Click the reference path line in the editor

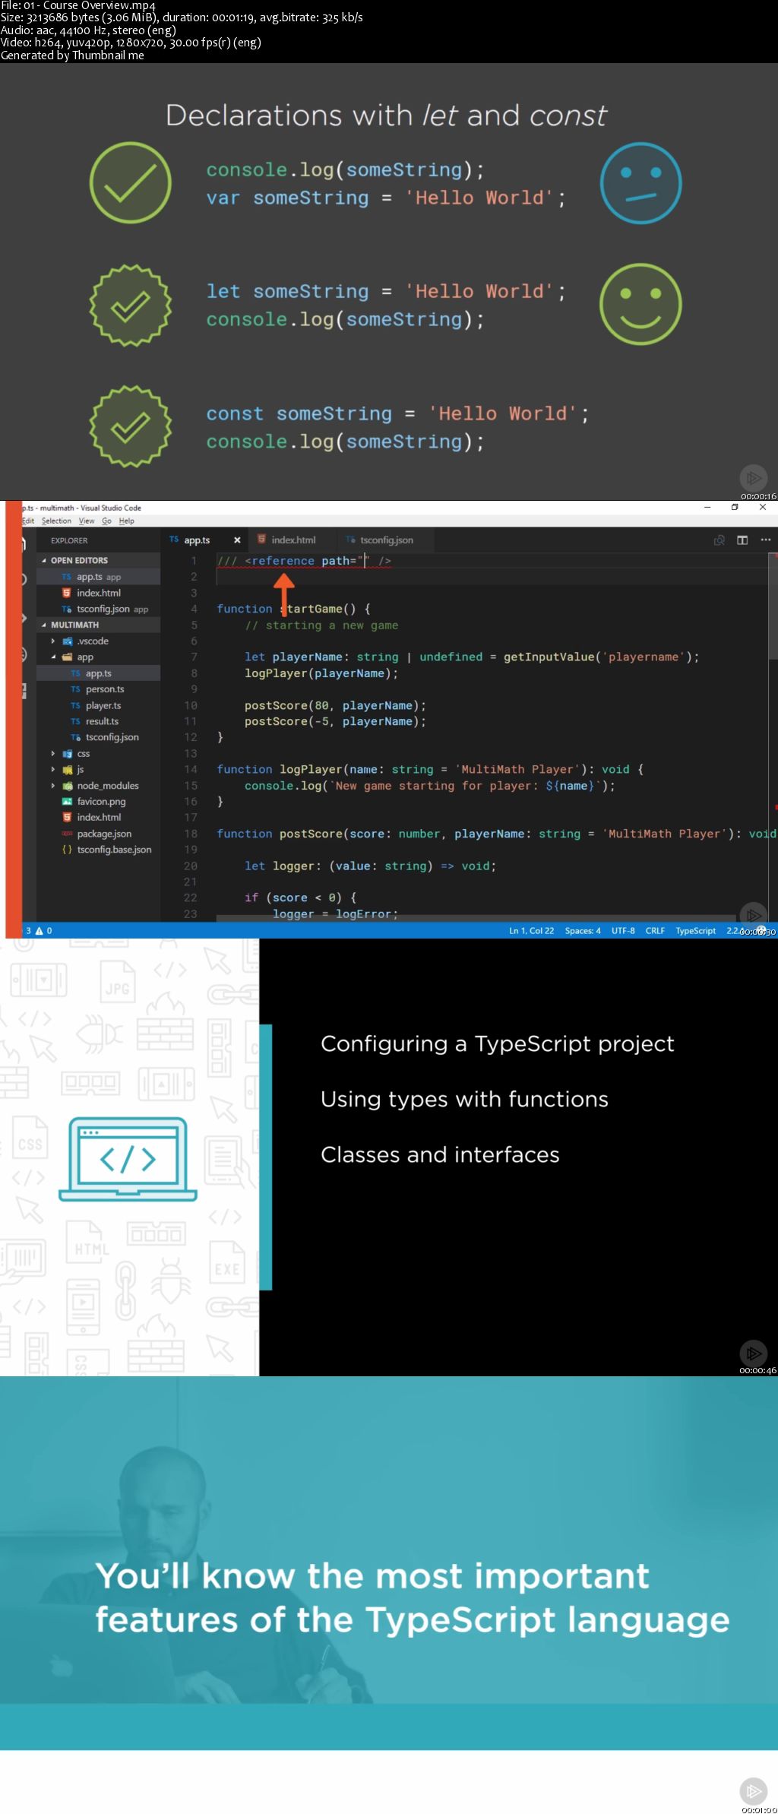pyautogui.click(x=304, y=561)
